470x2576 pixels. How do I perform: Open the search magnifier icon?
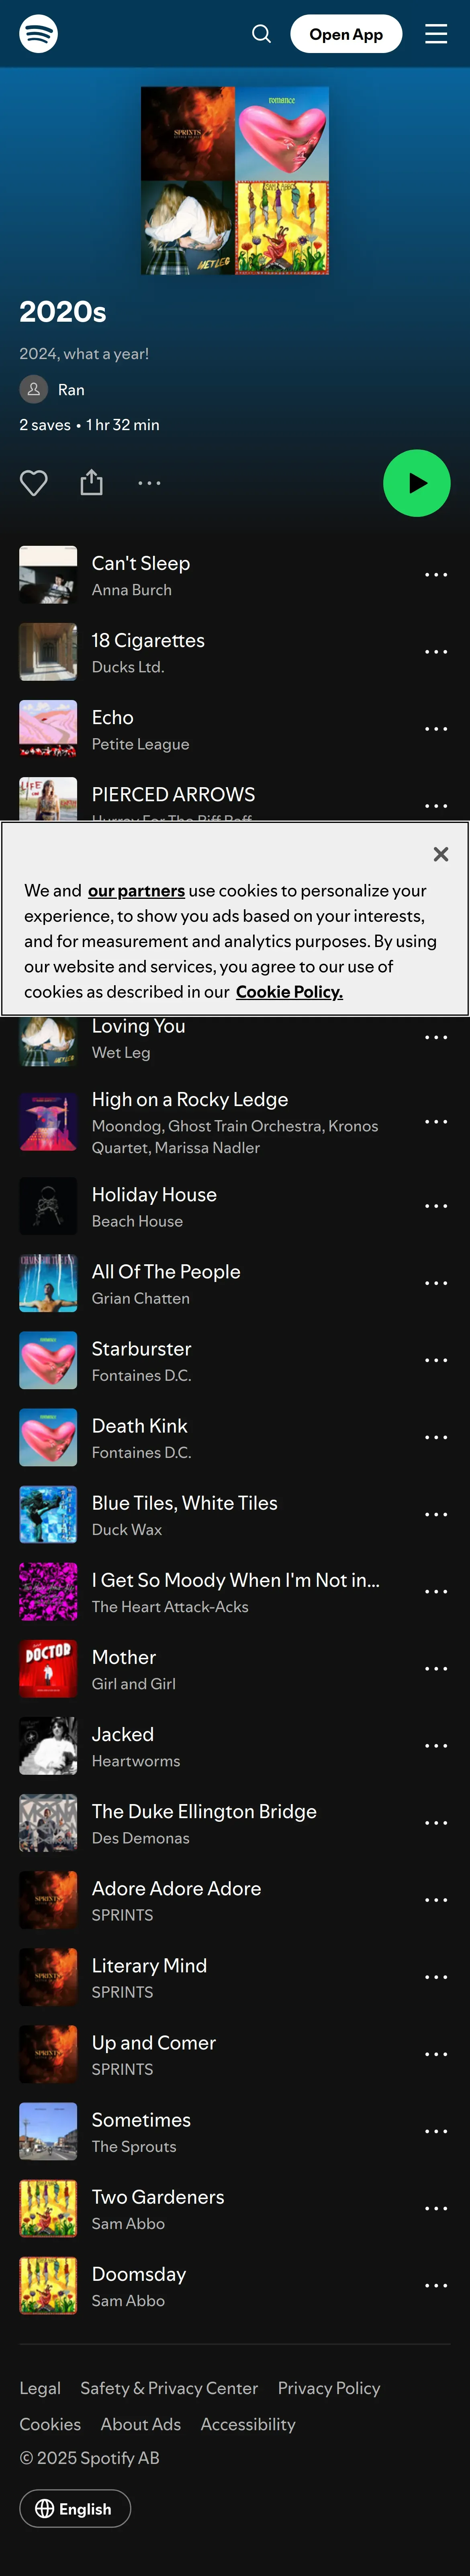(x=261, y=34)
